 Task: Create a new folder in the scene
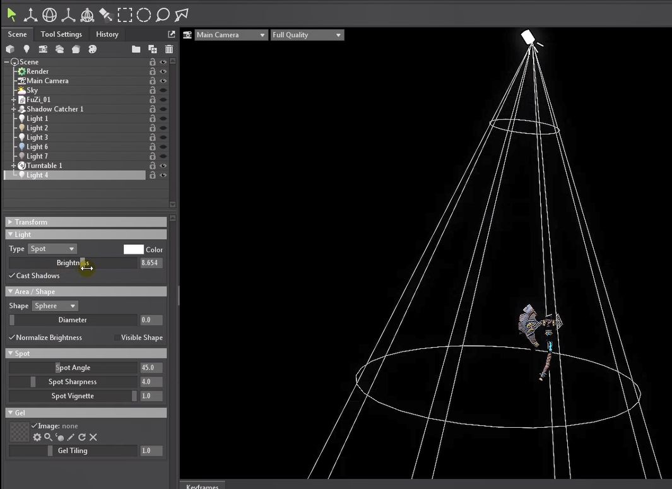136,49
